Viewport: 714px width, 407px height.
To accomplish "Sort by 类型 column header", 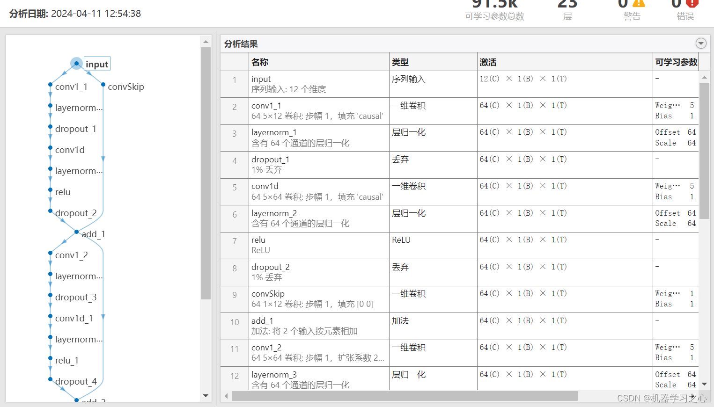I will (x=433, y=62).
